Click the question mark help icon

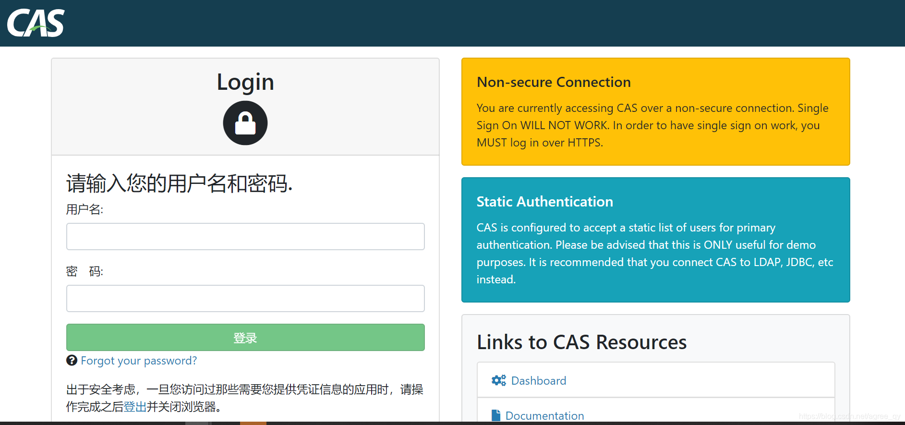tap(72, 360)
